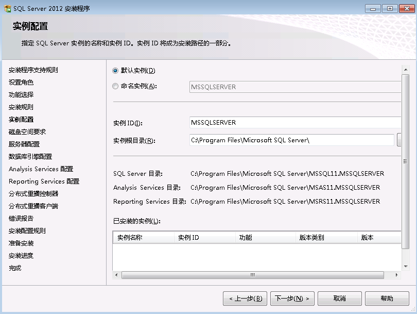Viewport: 417px width, 314px height.
Task: Select the Analysis Services 配置 step
Action: pyautogui.click(x=41, y=169)
